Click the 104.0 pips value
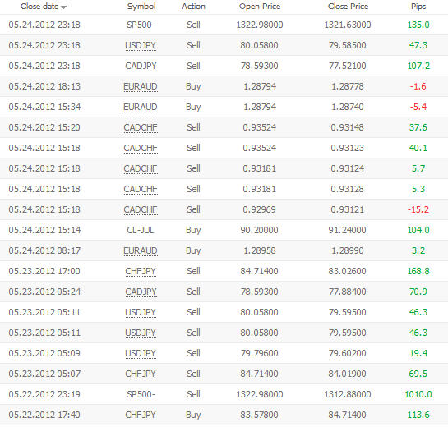 point(418,230)
